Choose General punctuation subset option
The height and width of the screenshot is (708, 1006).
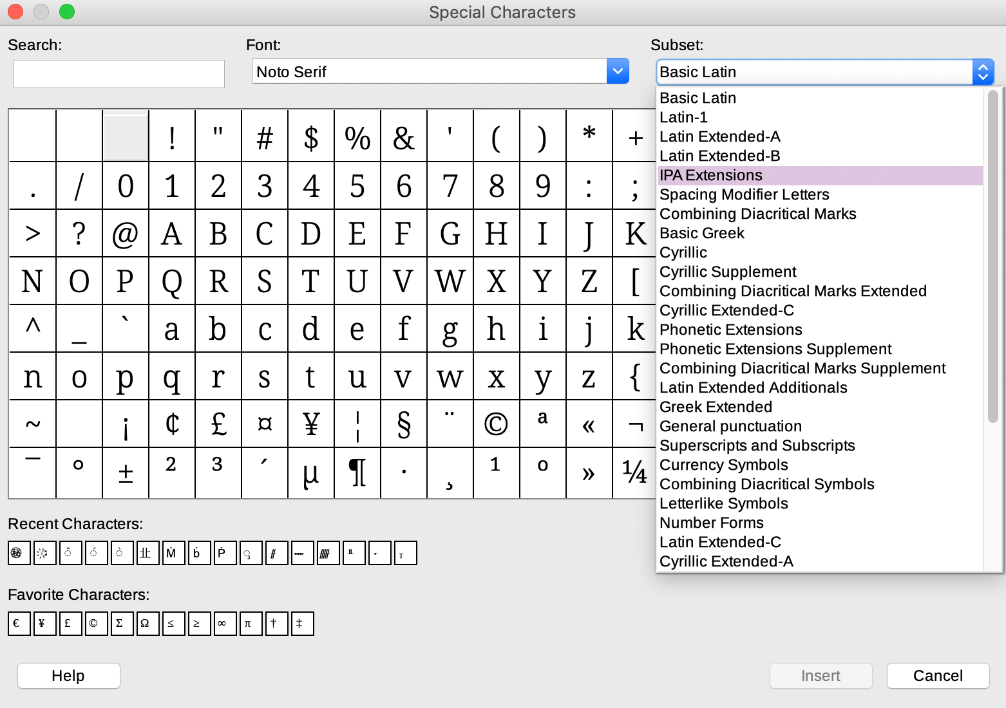820,426
